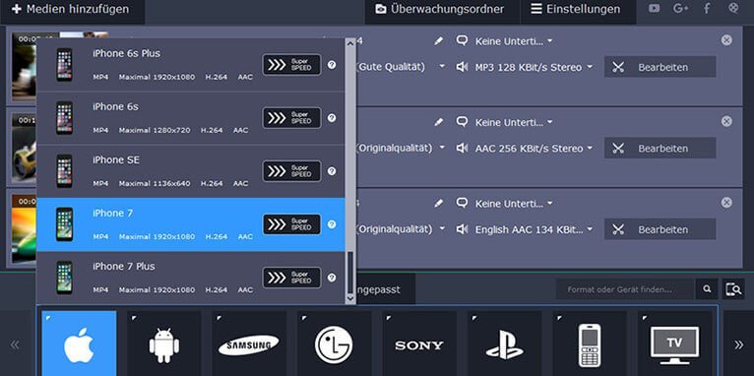Screen dimensions: 754x376
Task: Click preset list scroll up arrow
Action: click(x=350, y=43)
